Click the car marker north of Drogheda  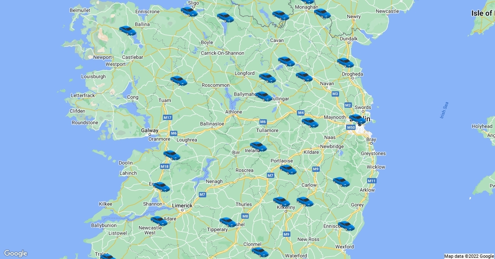[345, 62]
